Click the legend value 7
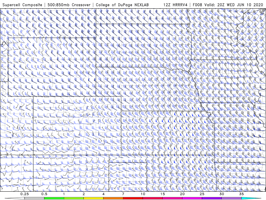 pos(123,194)
